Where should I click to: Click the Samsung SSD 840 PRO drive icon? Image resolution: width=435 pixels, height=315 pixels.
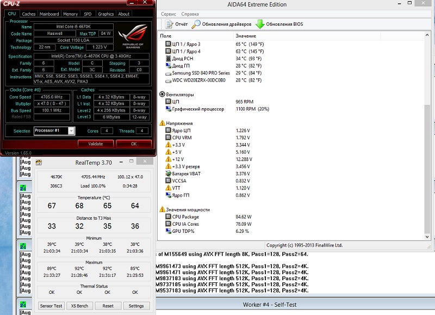click(168, 73)
